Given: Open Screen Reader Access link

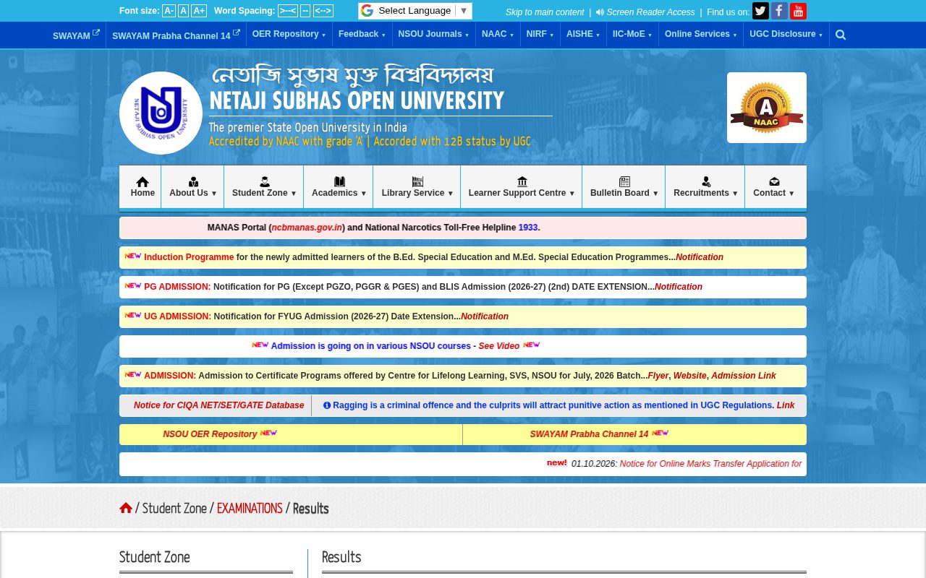Looking at the screenshot, I should [x=645, y=12].
